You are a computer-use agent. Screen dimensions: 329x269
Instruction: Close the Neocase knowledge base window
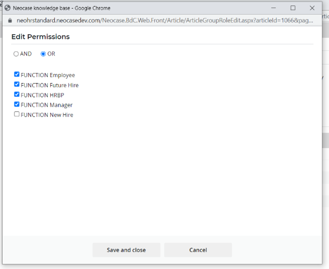(x=312, y=8)
